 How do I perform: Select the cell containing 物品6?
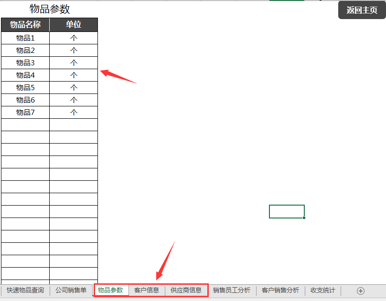25,100
